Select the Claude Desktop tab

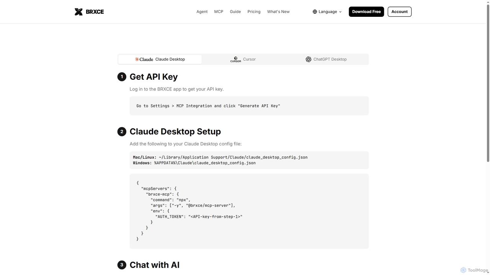click(x=160, y=59)
